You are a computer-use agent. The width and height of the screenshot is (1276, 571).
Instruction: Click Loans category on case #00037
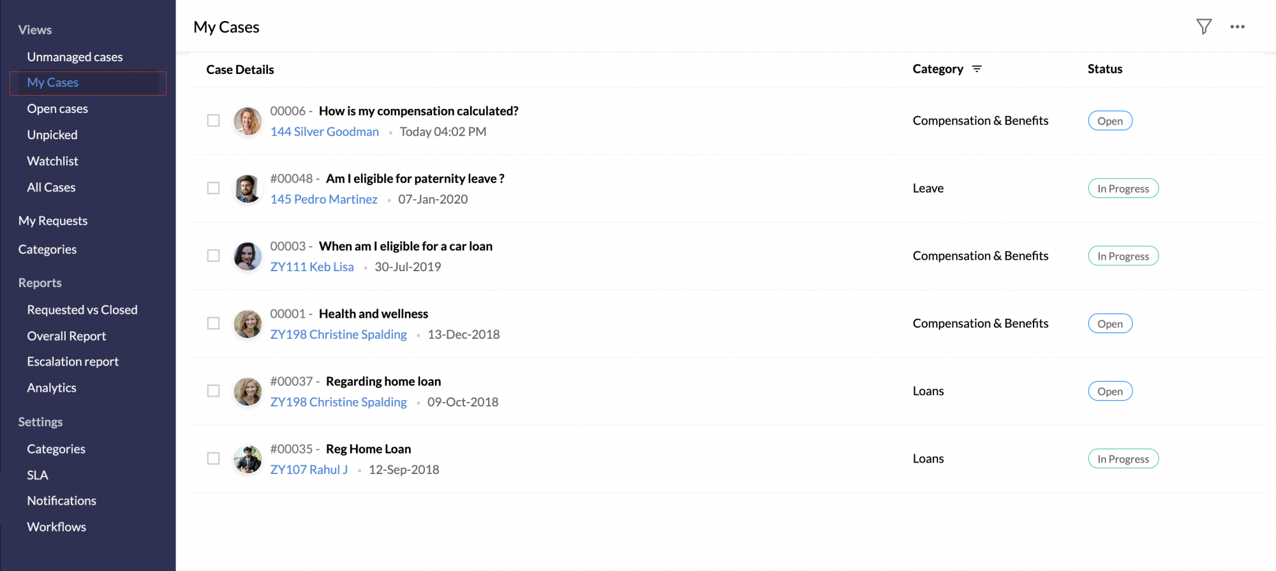[928, 391]
